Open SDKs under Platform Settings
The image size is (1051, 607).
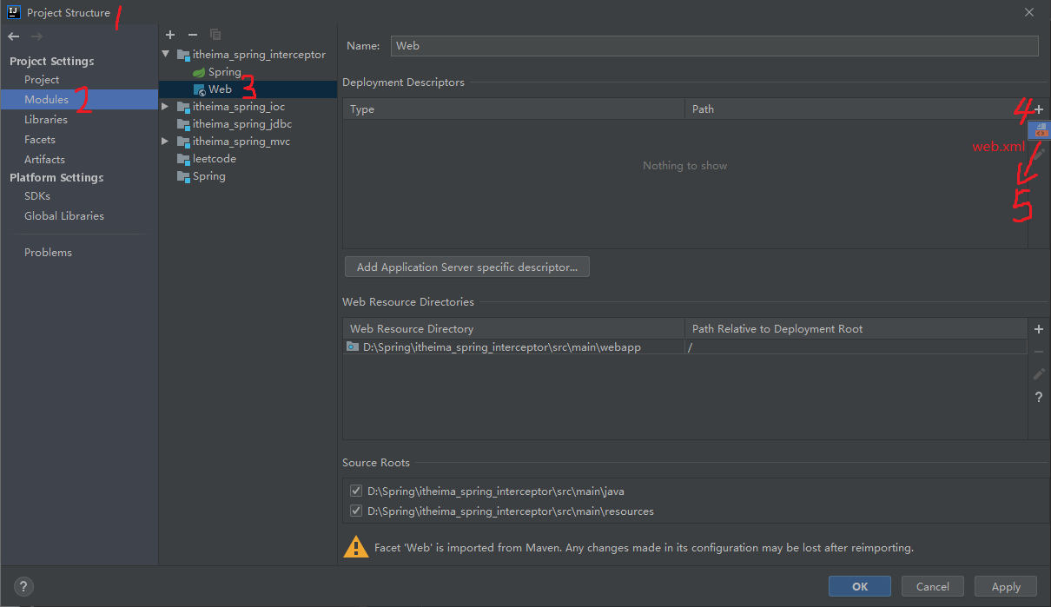click(37, 196)
